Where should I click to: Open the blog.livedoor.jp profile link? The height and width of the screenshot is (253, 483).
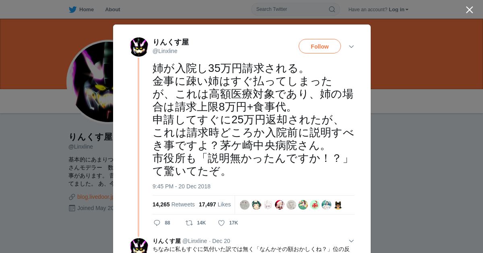pyautogui.click(x=95, y=197)
